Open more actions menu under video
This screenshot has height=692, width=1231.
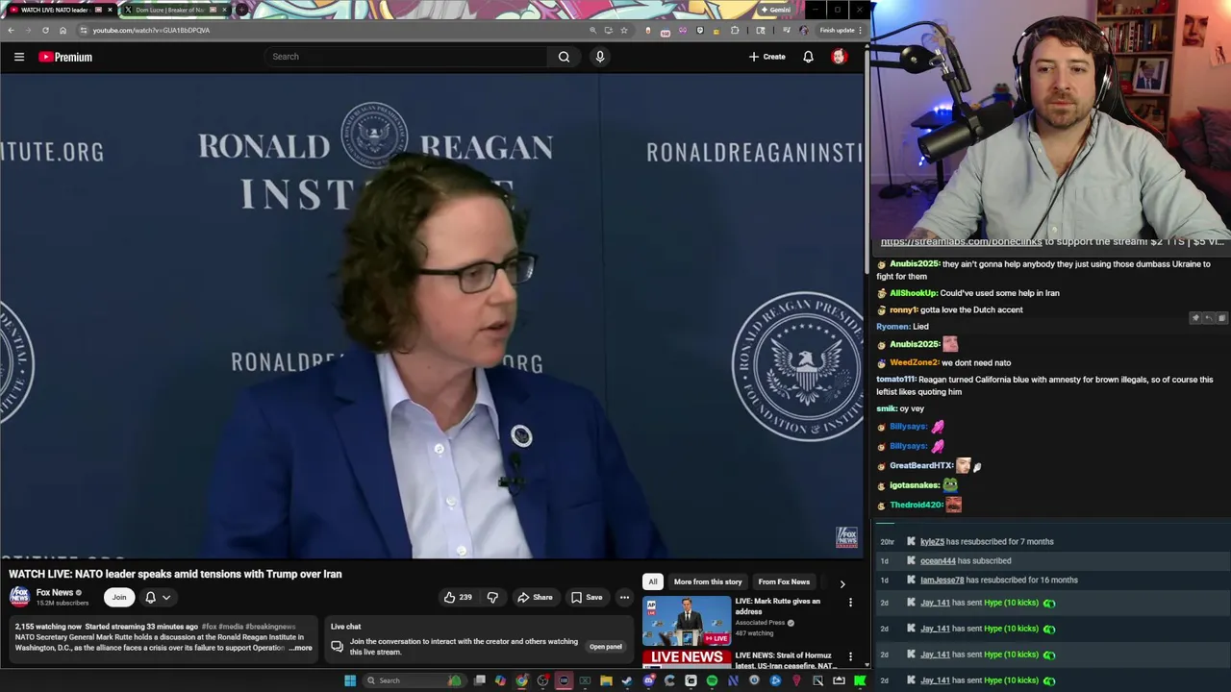click(624, 597)
